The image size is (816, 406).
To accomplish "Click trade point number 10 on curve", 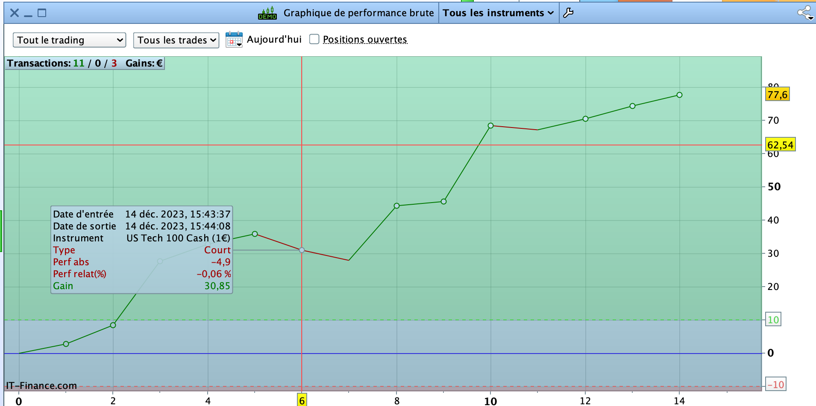I will [490, 126].
